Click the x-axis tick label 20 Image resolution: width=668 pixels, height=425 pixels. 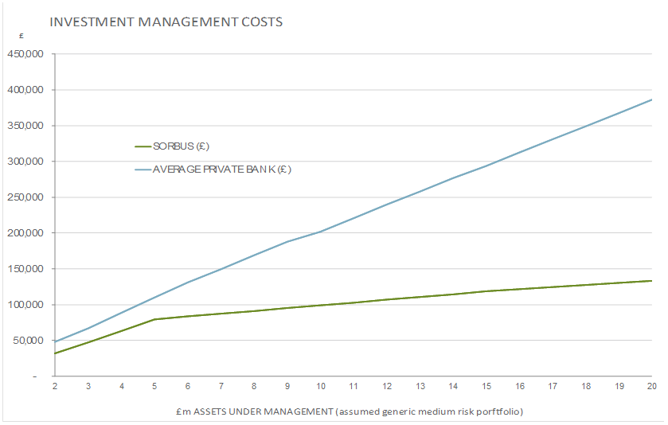tap(651, 386)
